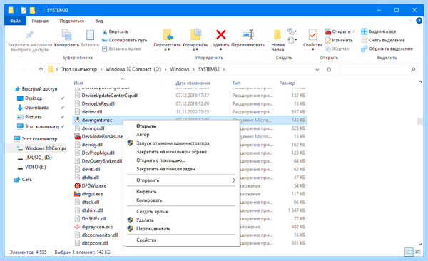Click the Копировать в folder icon
The image size is (428, 261).
click(x=195, y=35)
